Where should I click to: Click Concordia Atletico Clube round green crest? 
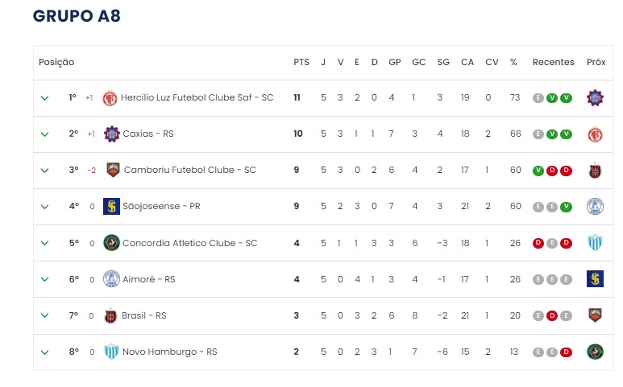click(112, 243)
